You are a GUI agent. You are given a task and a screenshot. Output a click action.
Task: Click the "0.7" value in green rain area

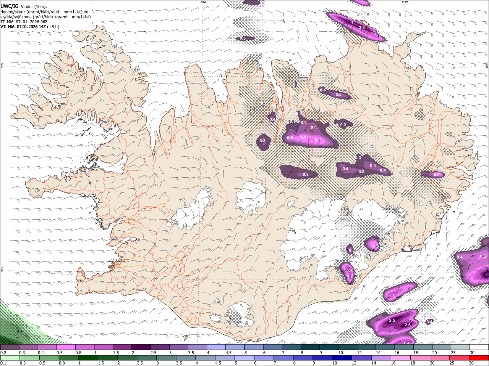[20, 332]
